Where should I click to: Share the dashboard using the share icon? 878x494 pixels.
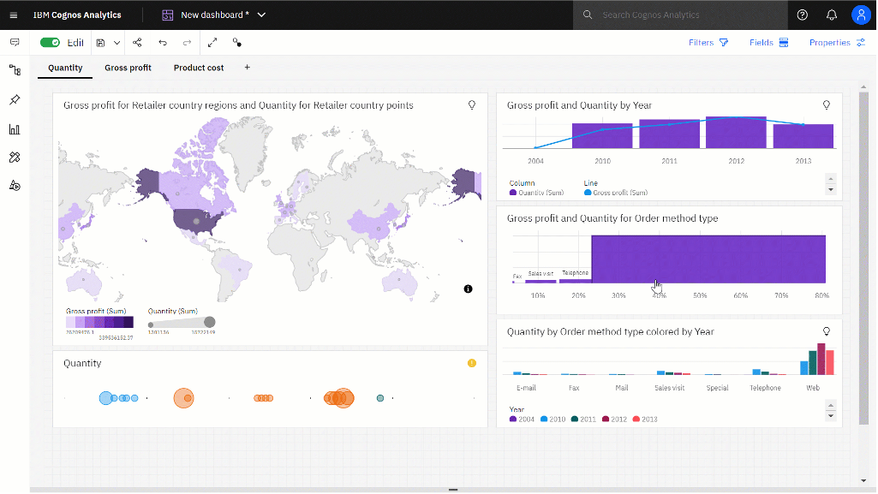(x=137, y=42)
